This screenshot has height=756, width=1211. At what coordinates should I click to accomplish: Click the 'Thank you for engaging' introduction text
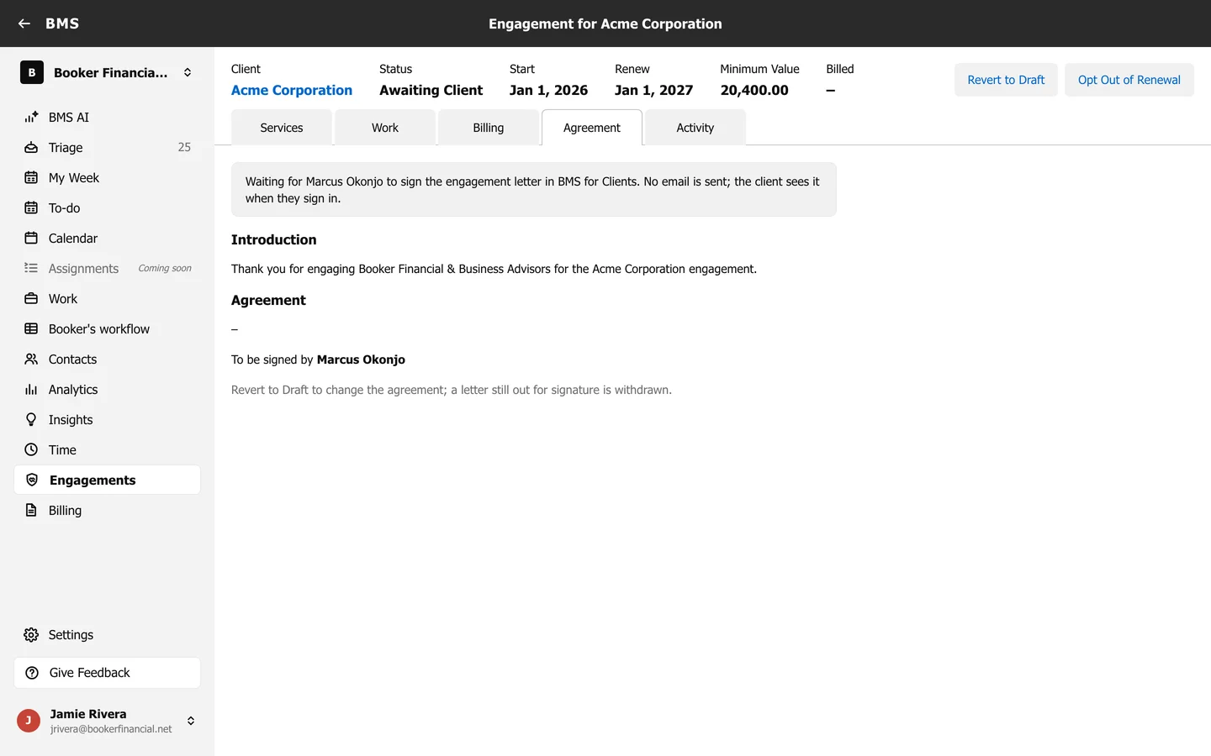(494, 269)
